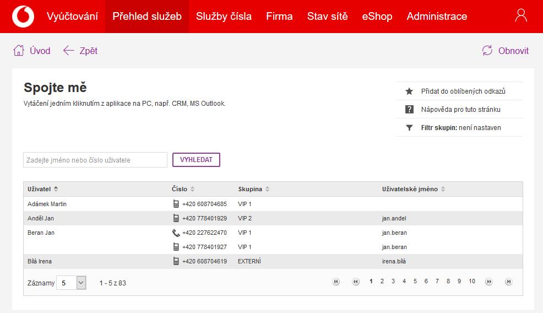Sort the table by Uživatel column

pos(56,189)
